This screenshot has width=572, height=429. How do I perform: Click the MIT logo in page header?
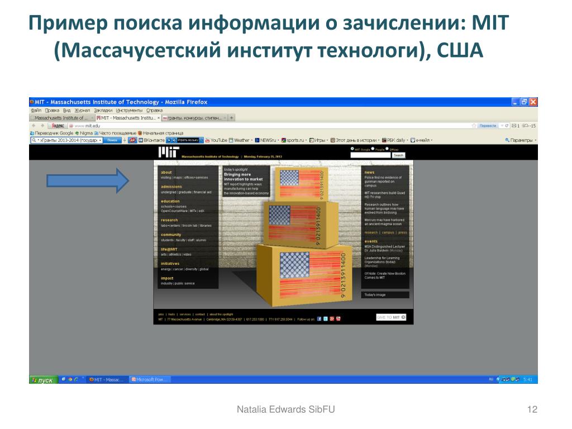coord(169,152)
